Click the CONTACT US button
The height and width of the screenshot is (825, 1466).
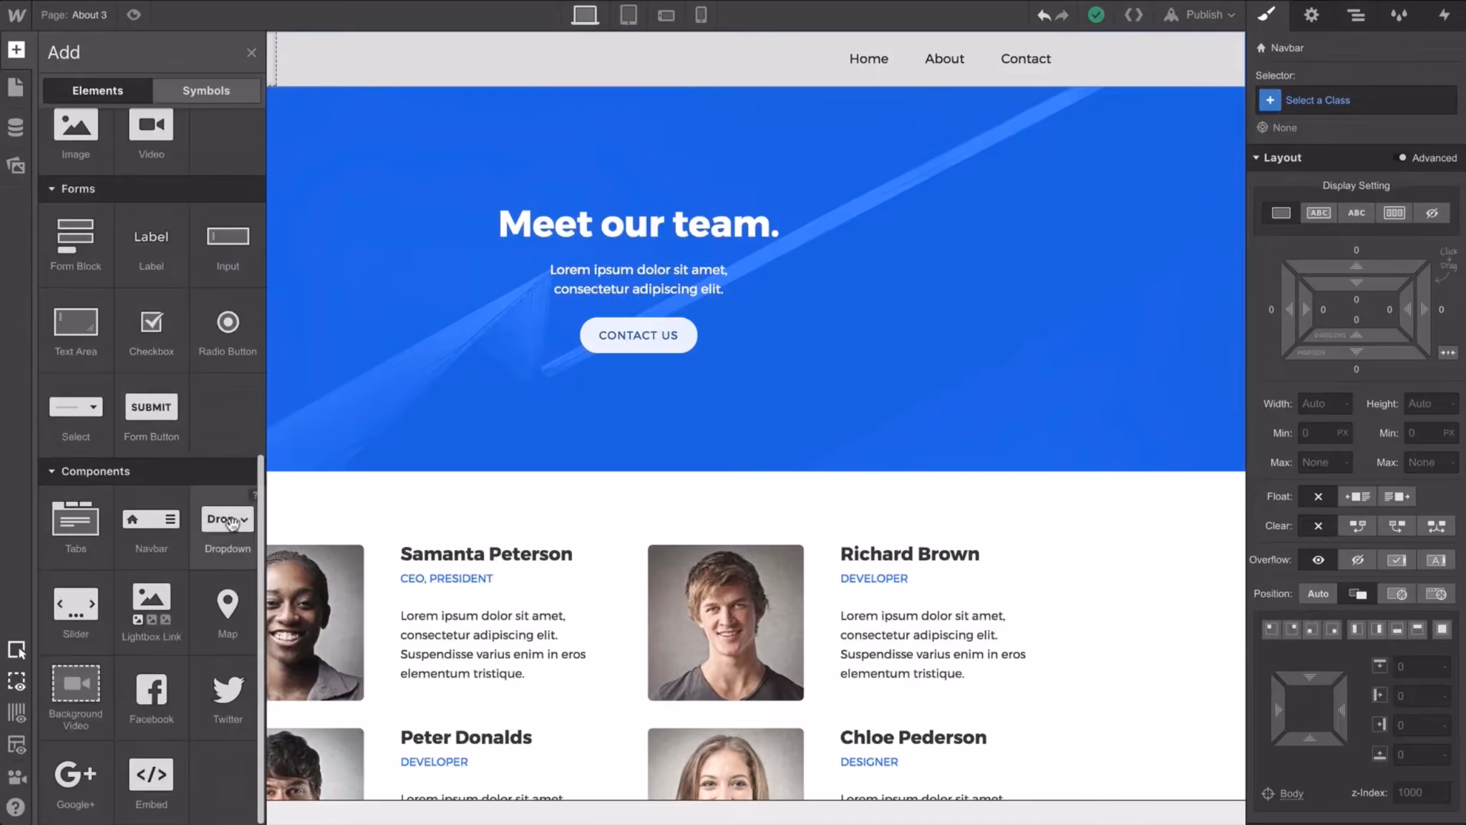[638, 335]
